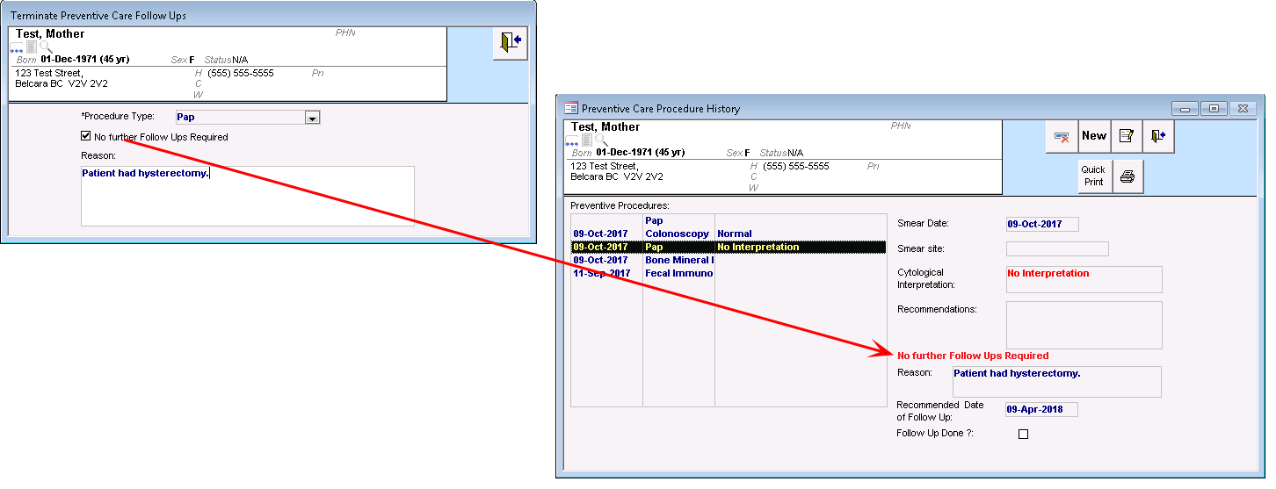
Task: Click patient name Test, Mother in Procedure History
Action: 605,127
